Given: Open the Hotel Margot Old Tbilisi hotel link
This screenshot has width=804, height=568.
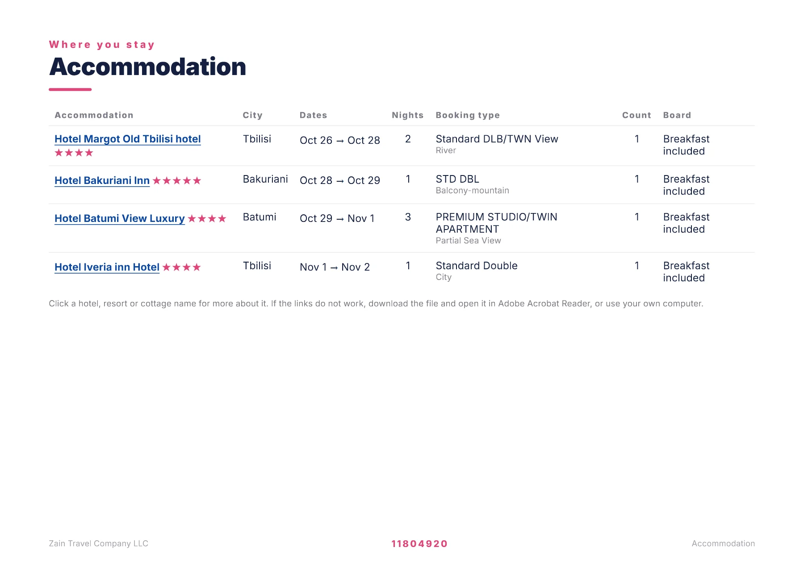Looking at the screenshot, I should (128, 139).
